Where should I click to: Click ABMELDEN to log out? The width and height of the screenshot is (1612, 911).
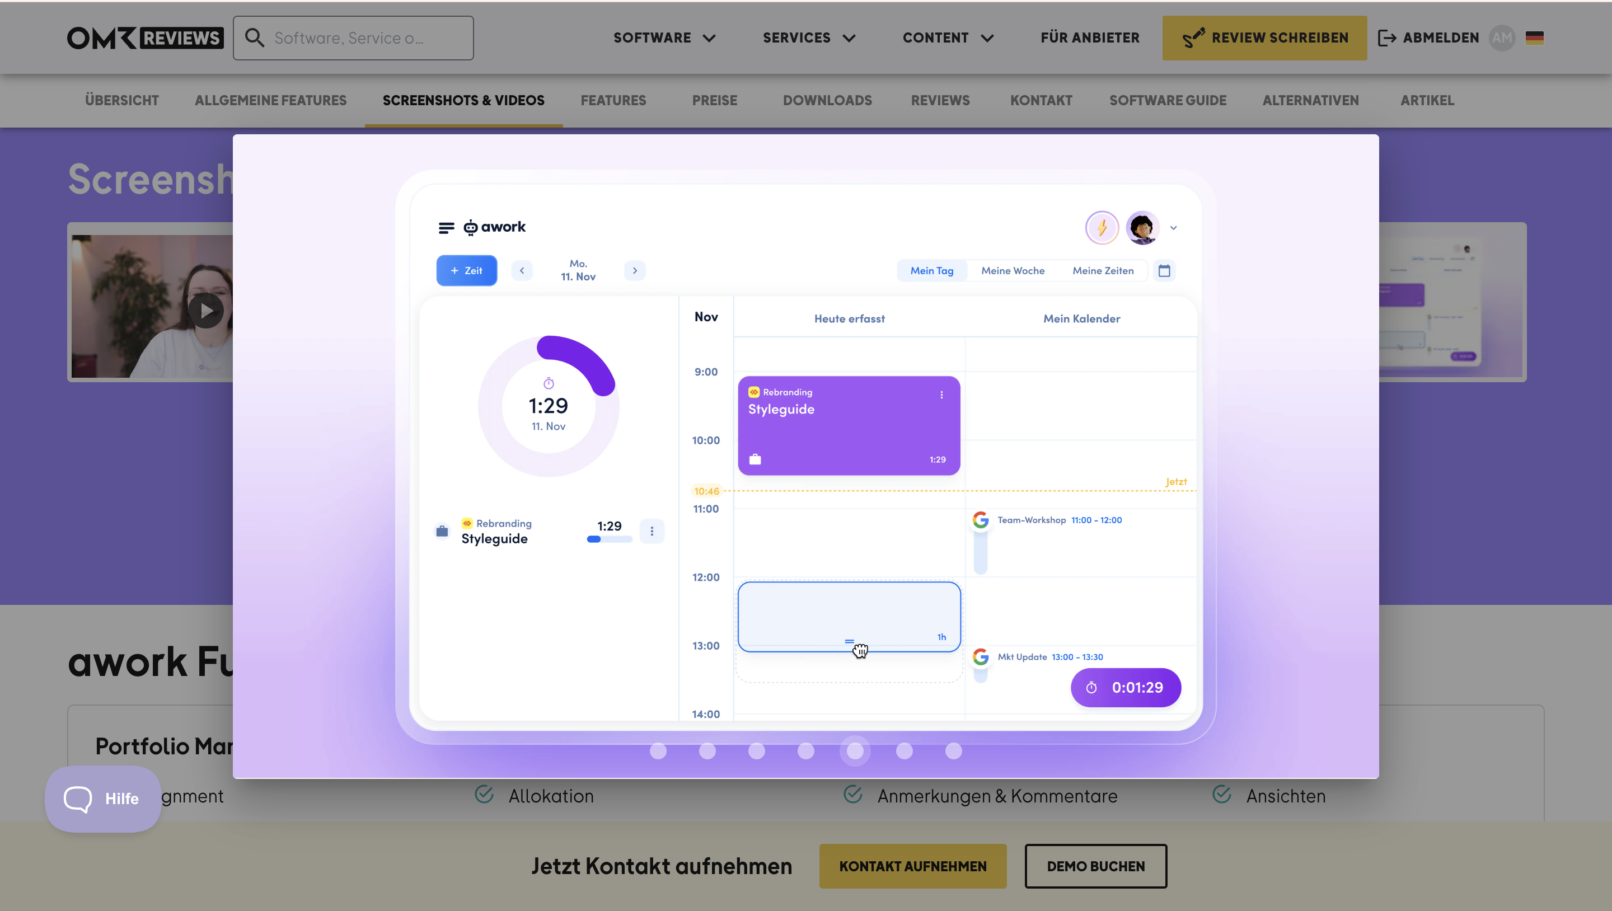click(x=1428, y=37)
